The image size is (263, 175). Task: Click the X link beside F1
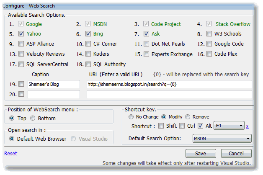[x=247, y=126]
